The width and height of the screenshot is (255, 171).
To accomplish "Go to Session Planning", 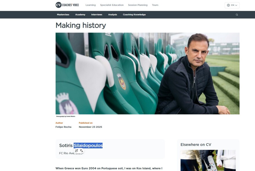I will [138, 5].
